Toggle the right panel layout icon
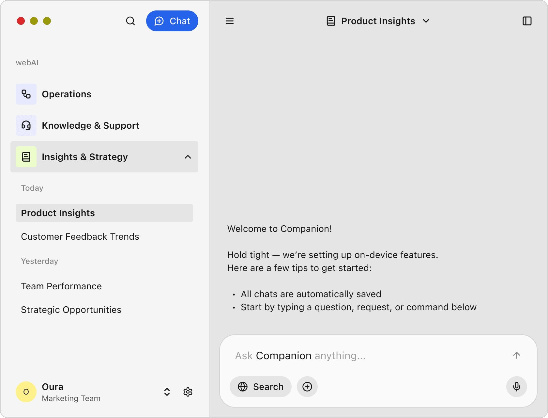Screen dimensions: 548x418 pyautogui.click(x=527, y=21)
